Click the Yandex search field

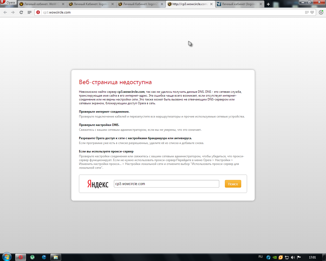tap(167, 184)
